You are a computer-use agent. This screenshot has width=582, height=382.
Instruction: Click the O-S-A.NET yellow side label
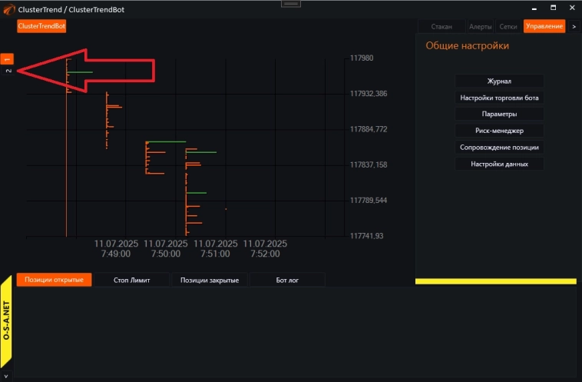pyautogui.click(x=7, y=321)
